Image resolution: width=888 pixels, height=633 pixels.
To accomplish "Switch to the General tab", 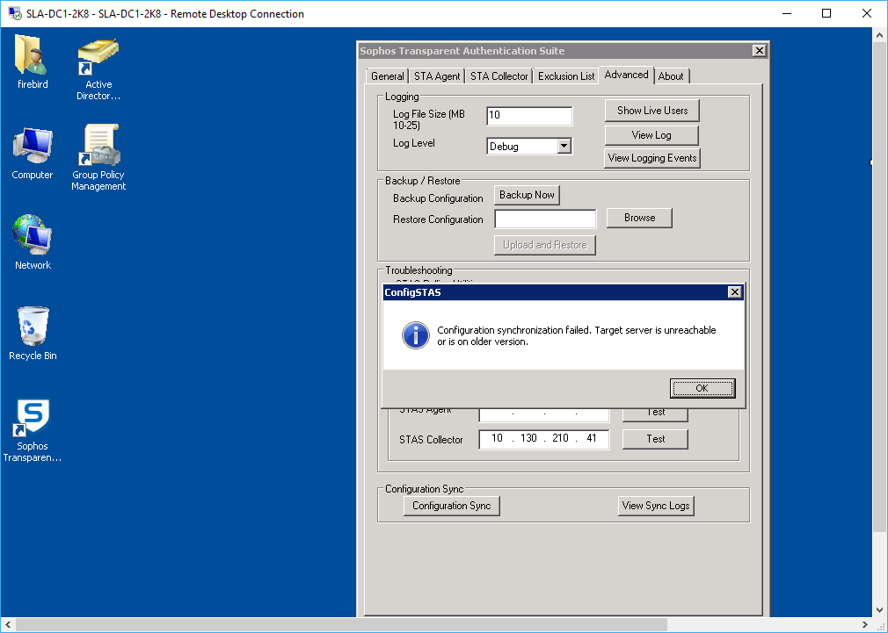I will pos(388,76).
